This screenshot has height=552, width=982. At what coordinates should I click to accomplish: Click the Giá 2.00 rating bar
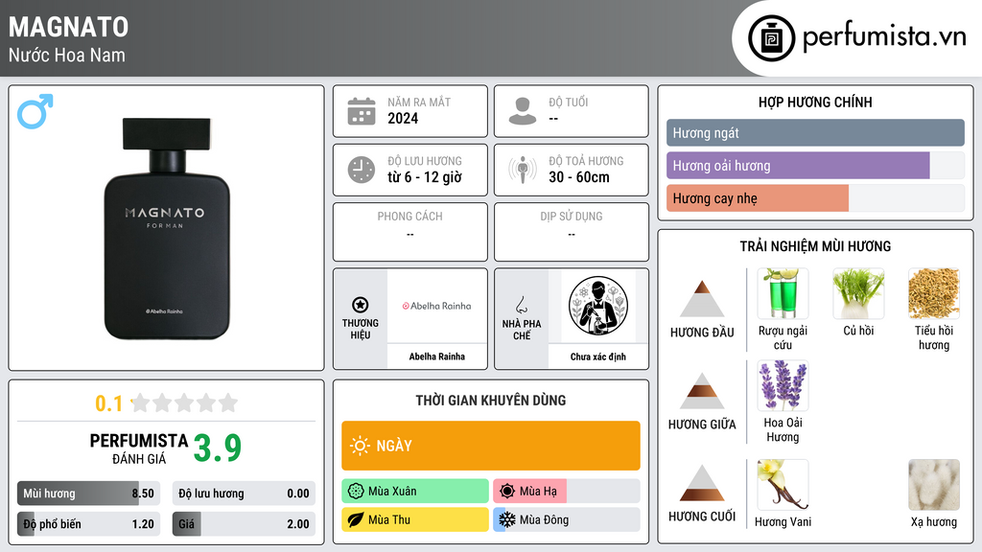244,524
